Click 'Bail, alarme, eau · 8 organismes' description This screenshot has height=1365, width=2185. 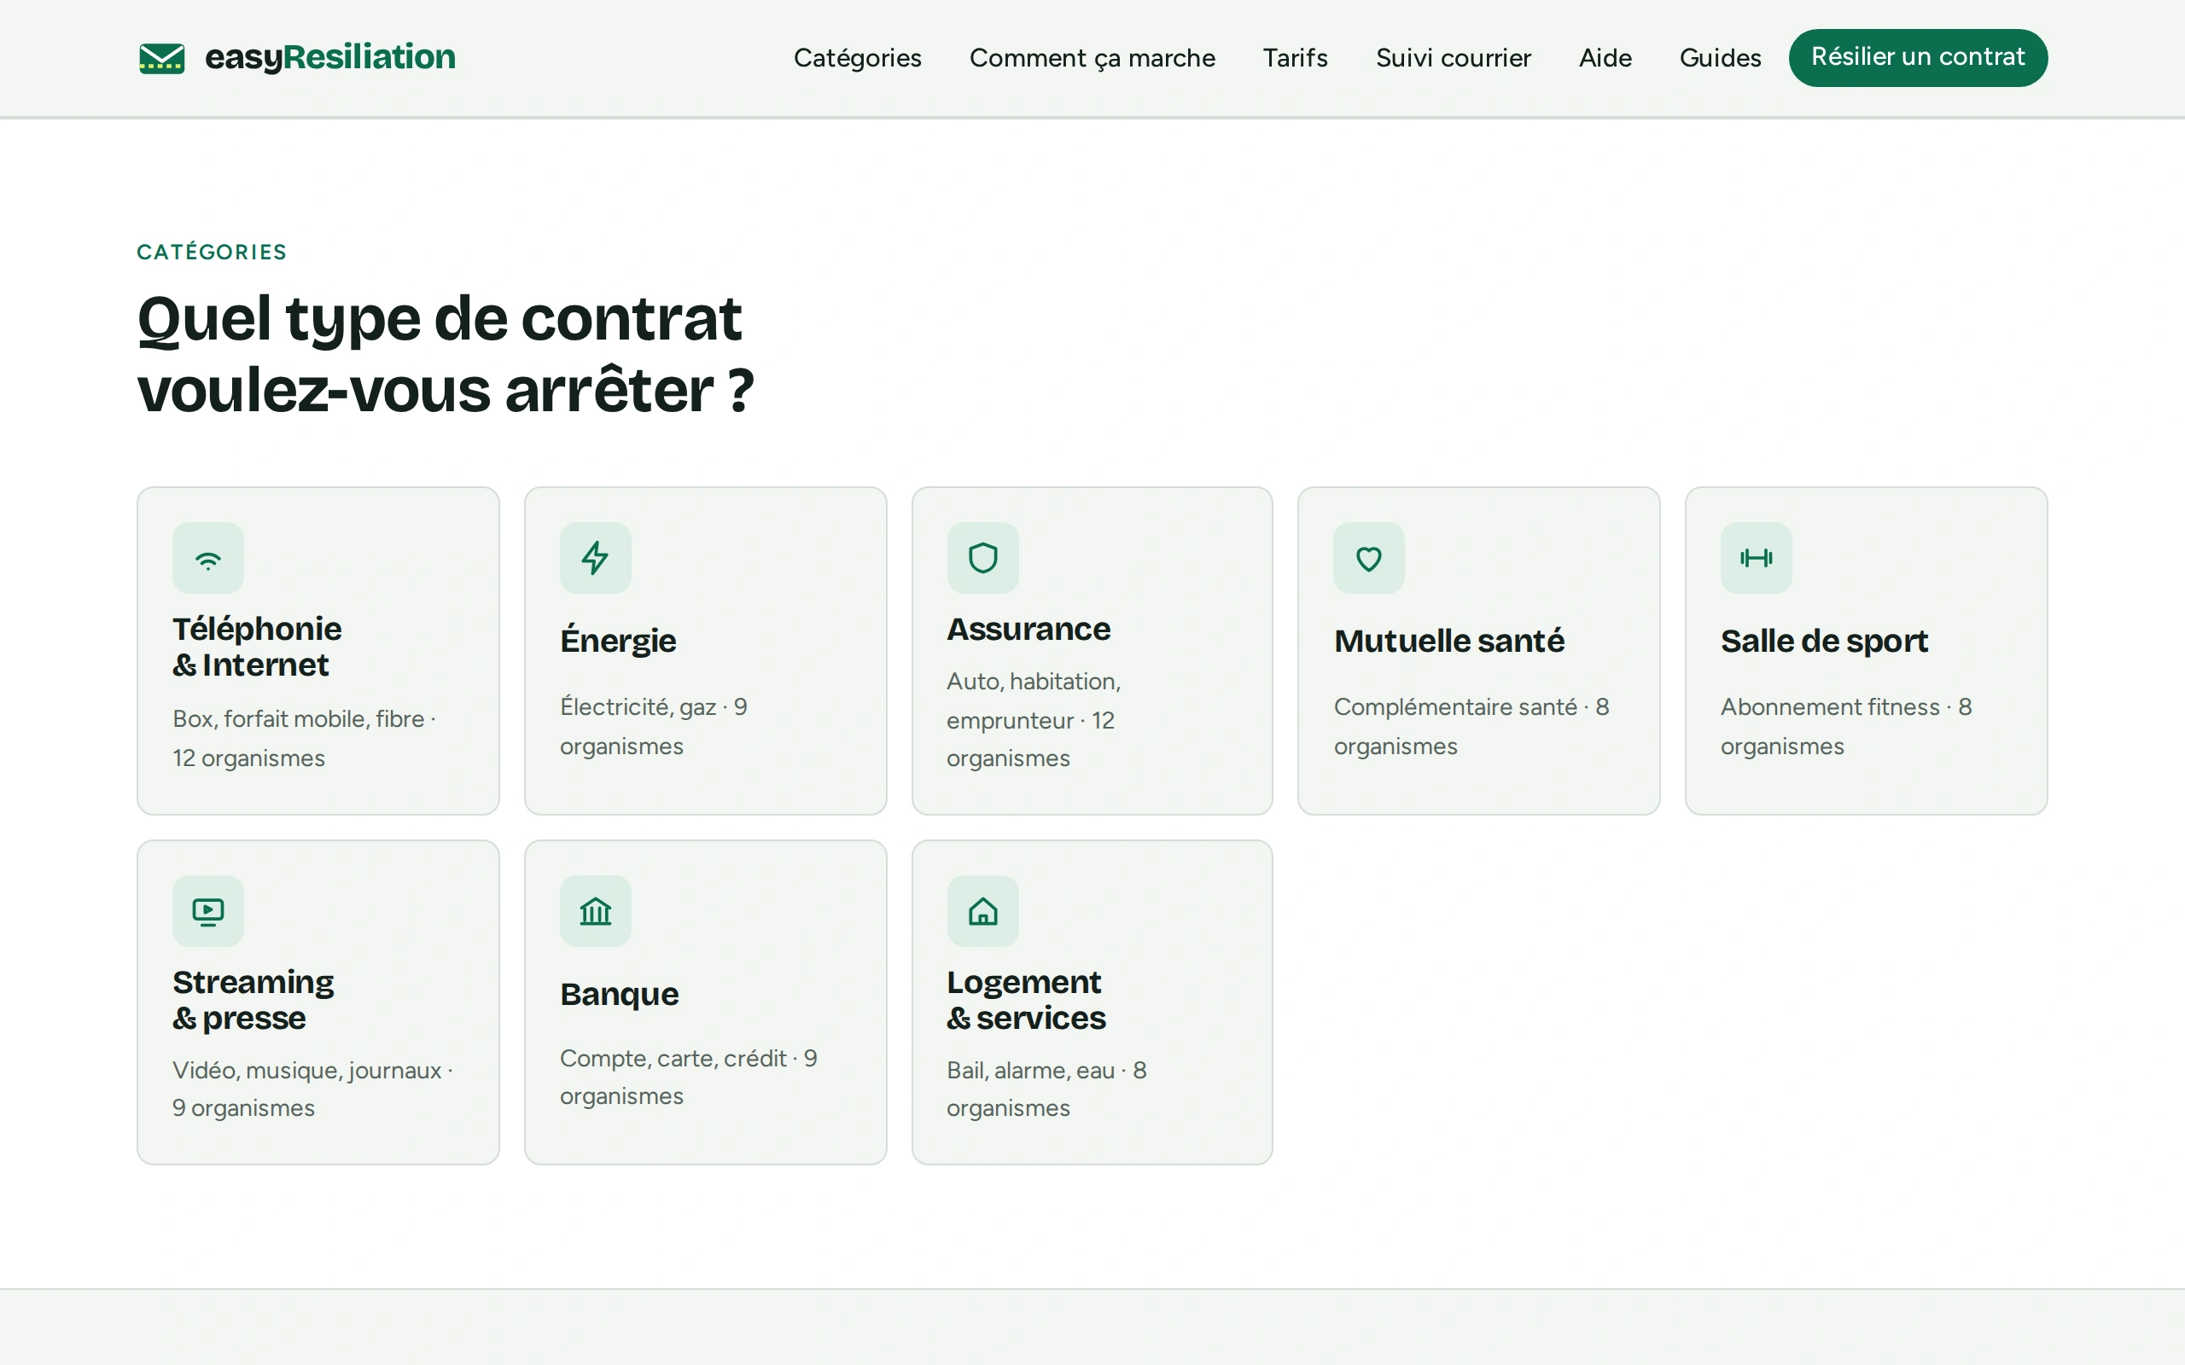click(1046, 1088)
